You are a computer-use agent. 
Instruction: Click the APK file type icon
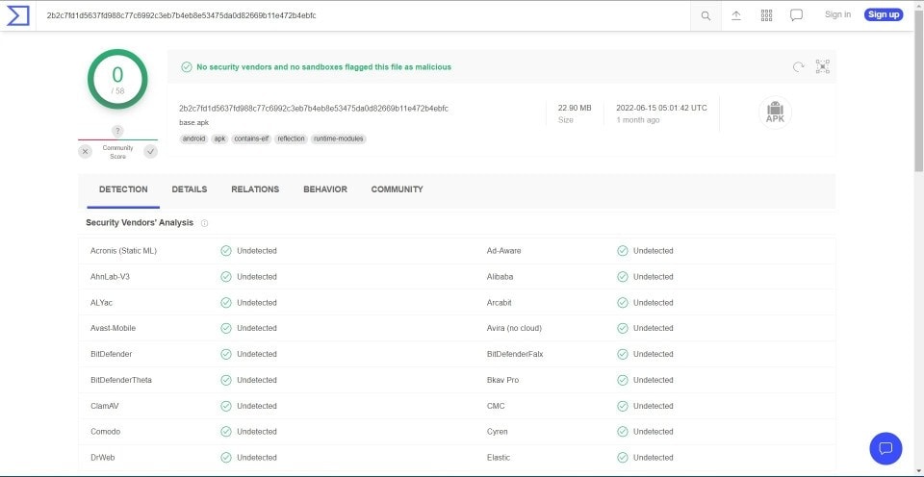[774, 113]
